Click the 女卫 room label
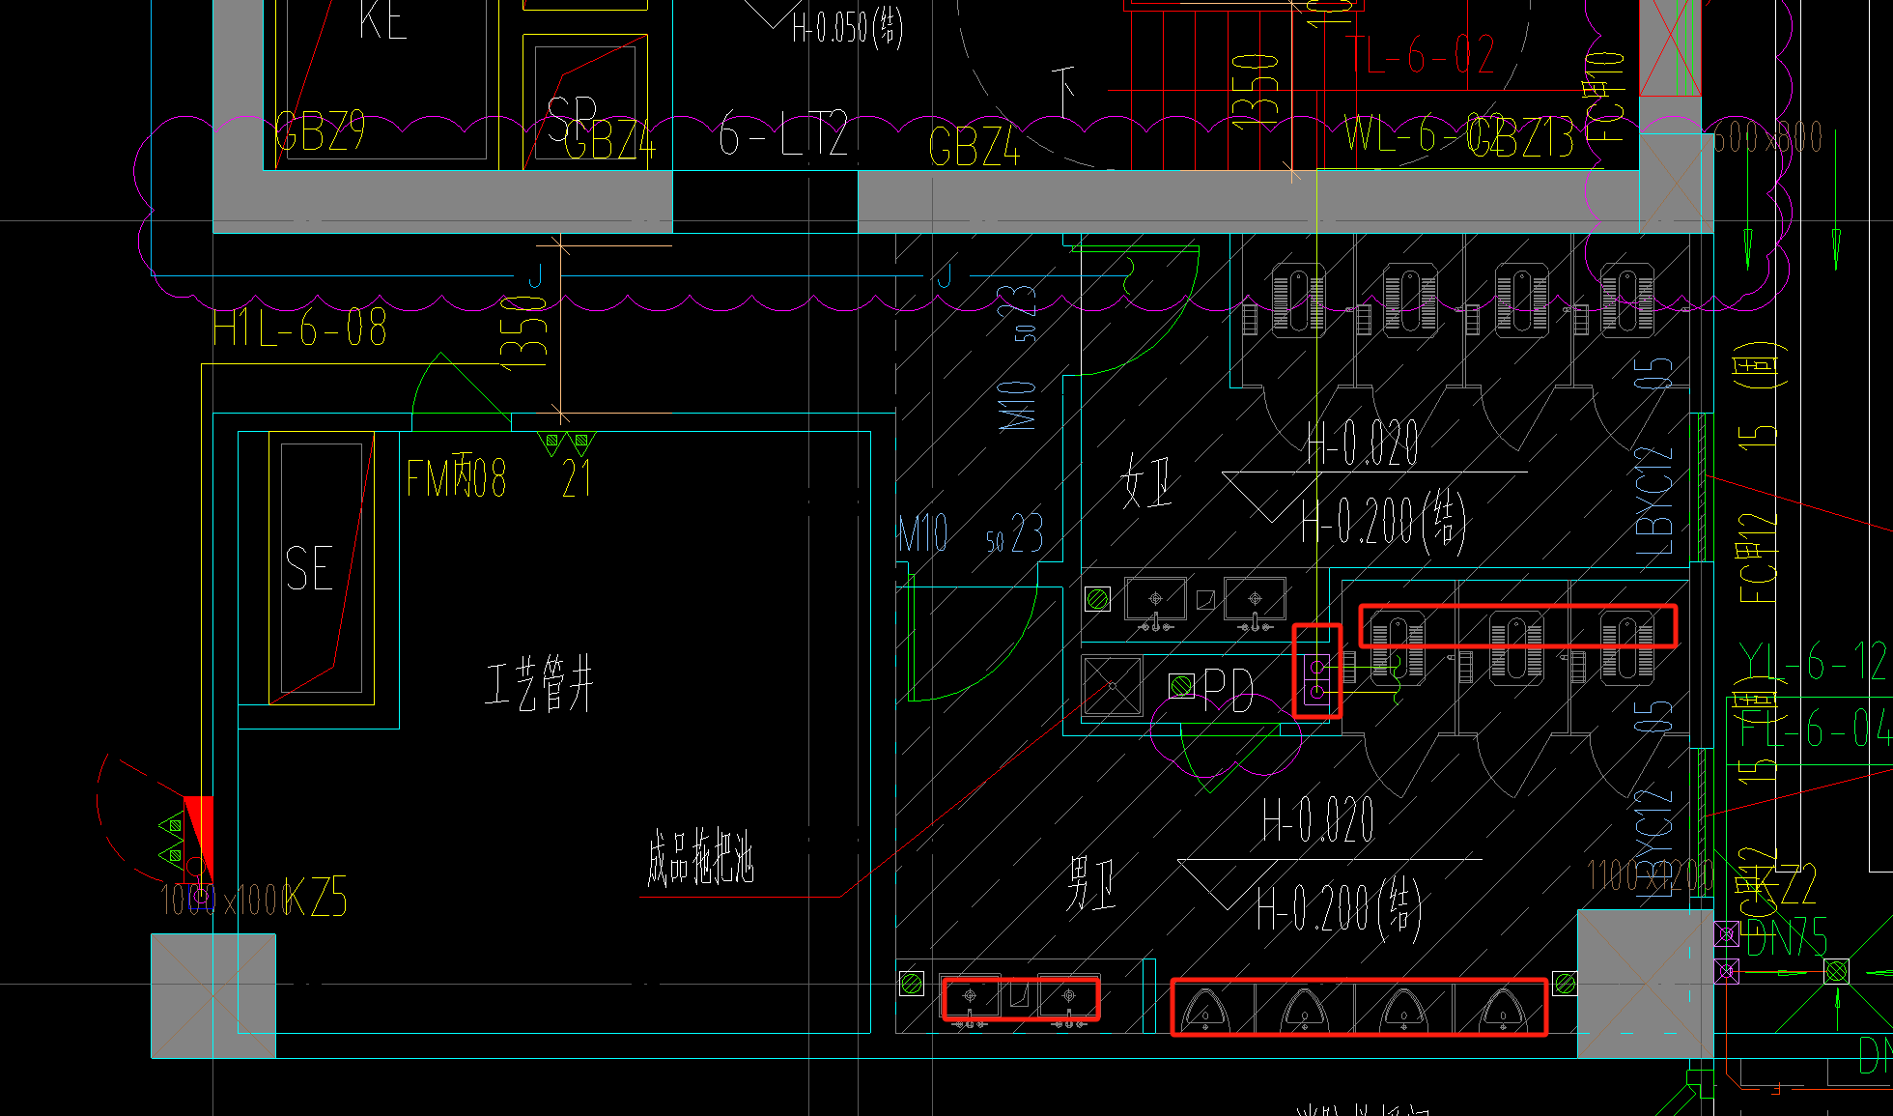 click(1147, 482)
